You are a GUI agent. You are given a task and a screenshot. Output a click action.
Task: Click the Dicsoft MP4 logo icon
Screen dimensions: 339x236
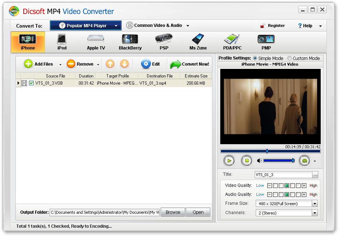click(14, 11)
